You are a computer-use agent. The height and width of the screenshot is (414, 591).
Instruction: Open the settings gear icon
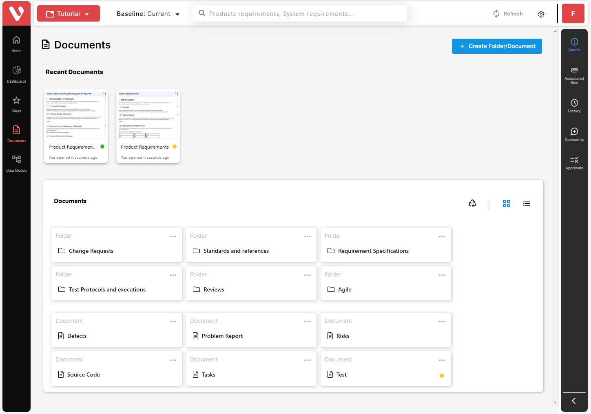(541, 14)
